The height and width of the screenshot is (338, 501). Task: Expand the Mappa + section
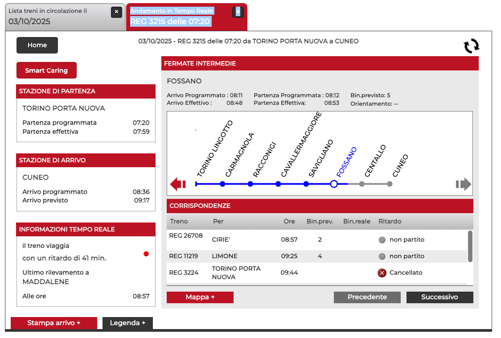click(x=200, y=297)
